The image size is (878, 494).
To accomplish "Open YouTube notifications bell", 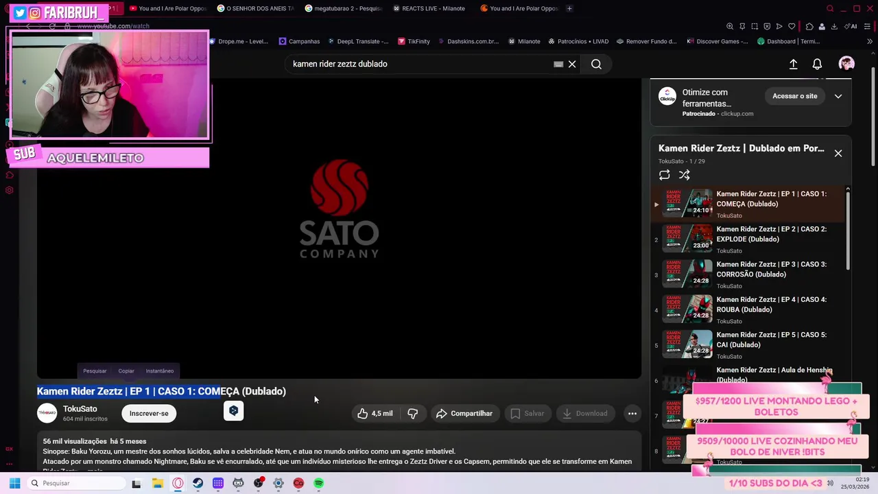I will (817, 64).
